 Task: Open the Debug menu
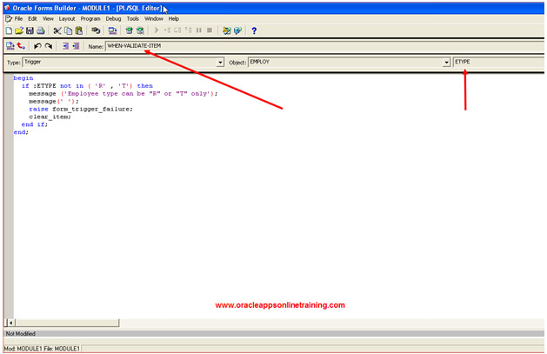113,18
